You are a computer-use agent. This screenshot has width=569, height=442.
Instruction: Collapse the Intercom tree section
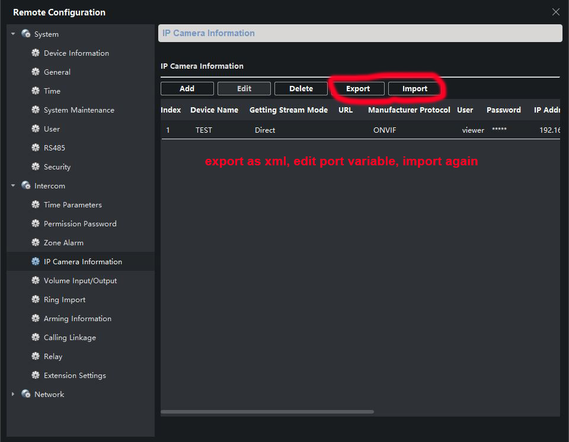pyautogui.click(x=13, y=186)
